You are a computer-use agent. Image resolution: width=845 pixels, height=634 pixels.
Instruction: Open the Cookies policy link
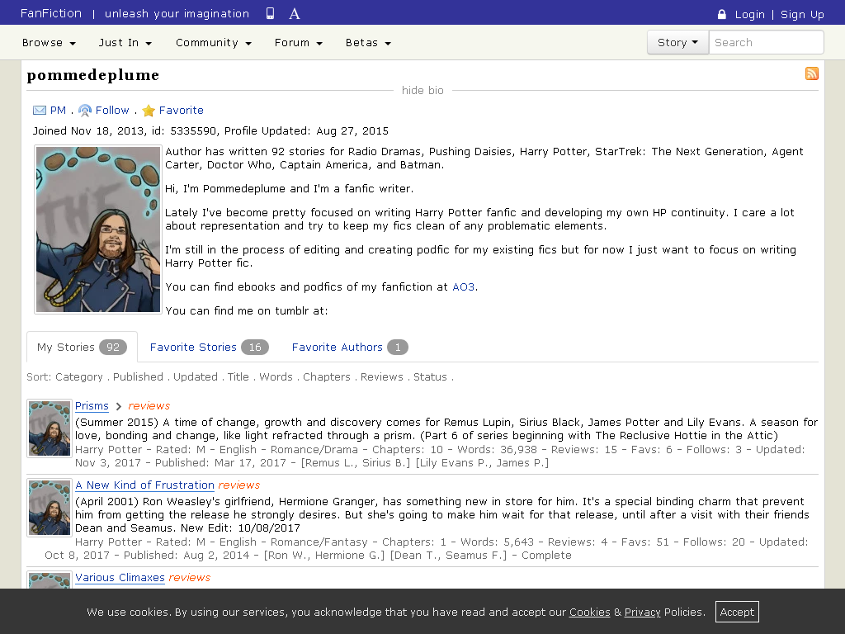tap(589, 612)
